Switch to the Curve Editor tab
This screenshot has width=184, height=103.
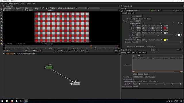point(20,54)
